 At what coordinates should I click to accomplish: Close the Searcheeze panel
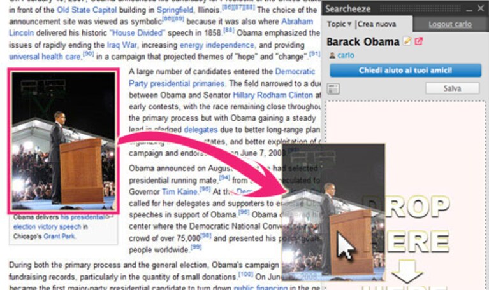pos(481,8)
